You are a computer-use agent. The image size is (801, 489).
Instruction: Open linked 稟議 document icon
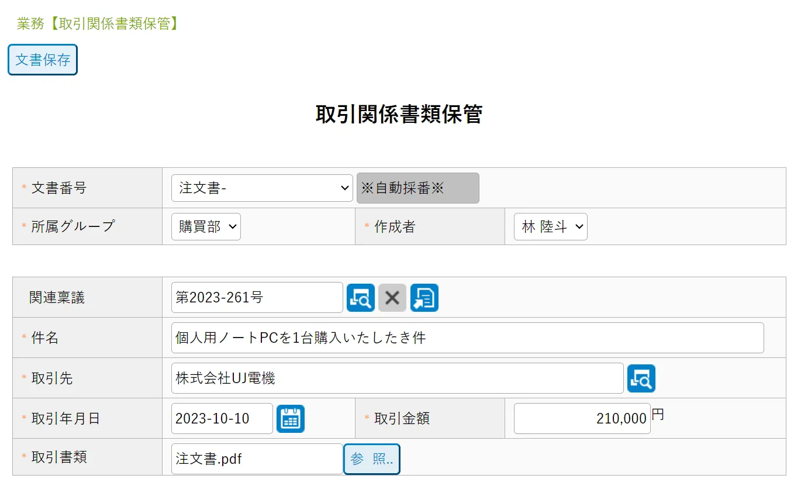pyautogui.click(x=424, y=298)
